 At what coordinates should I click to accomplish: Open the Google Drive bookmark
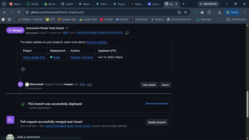pyautogui.click(x=88, y=19)
